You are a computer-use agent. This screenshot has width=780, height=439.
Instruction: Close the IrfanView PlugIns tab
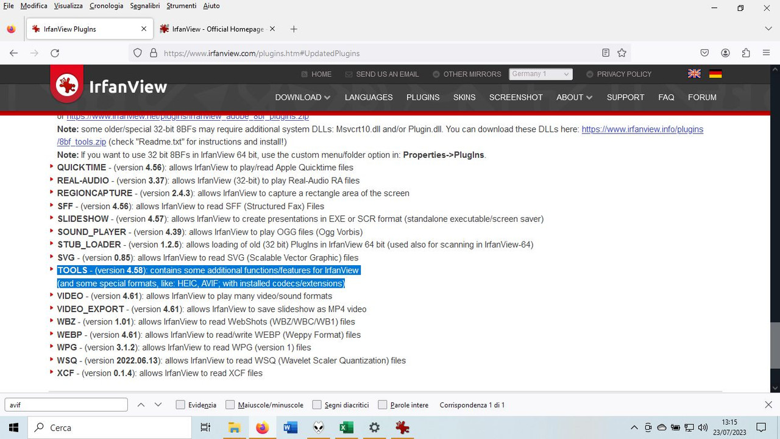point(144,29)
